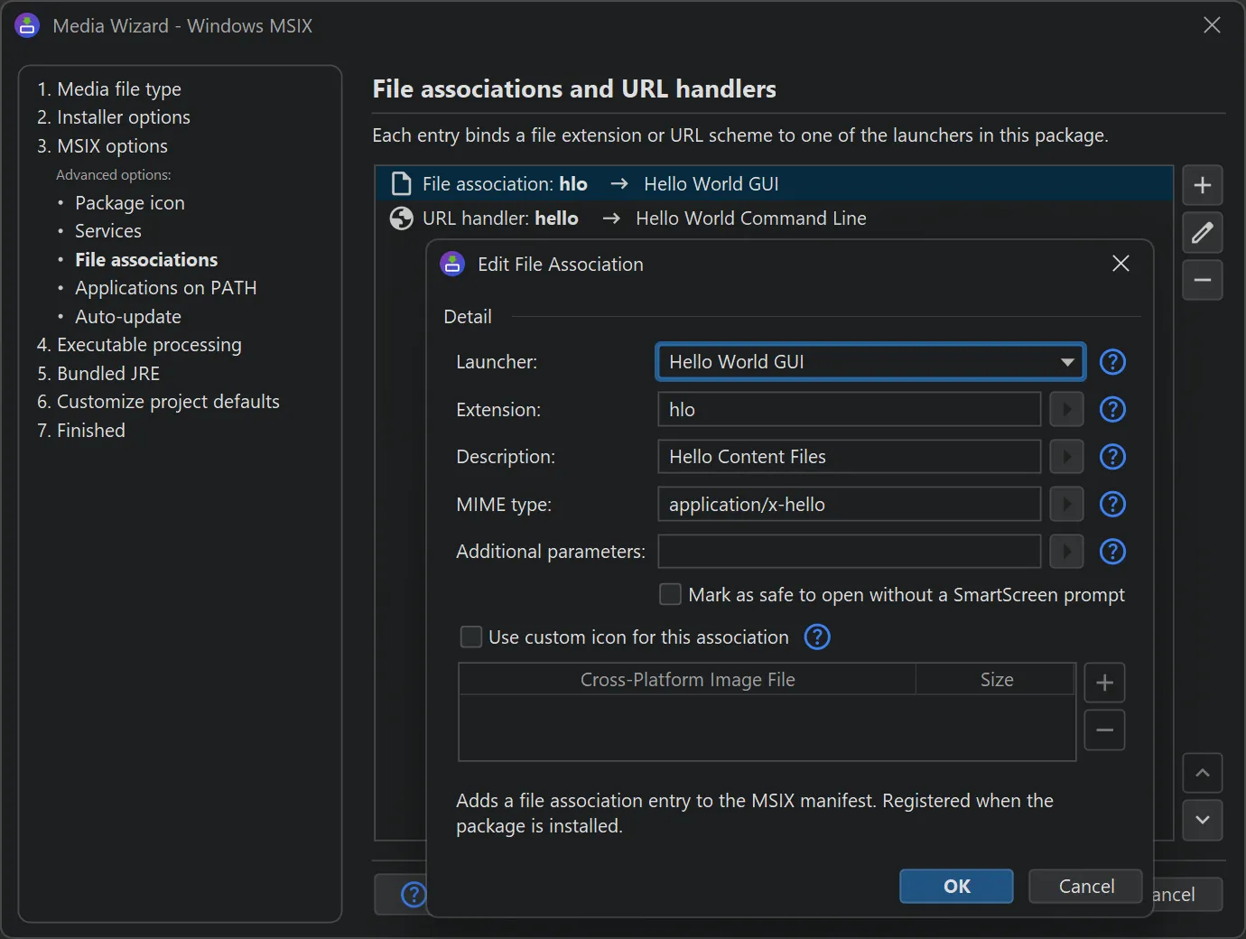Image resolution: width=1246 pixels, height=939 pixels.
Task: Click globe icon of URL handler row
Action: 401,218
